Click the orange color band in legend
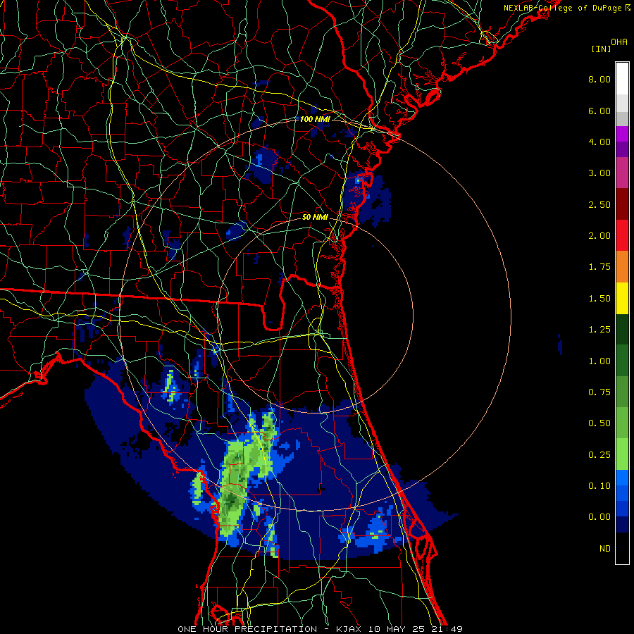The width and height of the screenshot is (634, 634). point(622,267)
